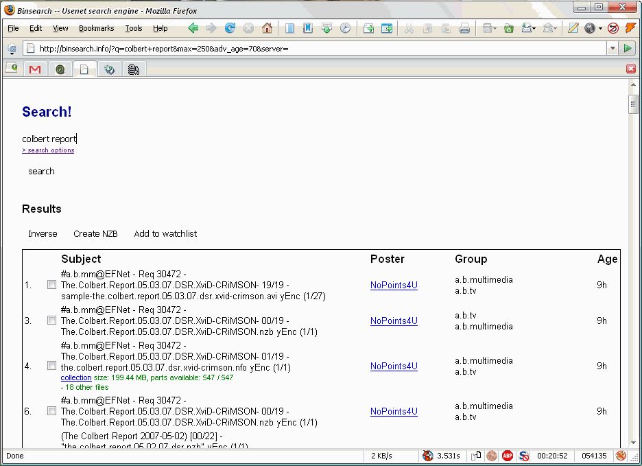Click the green Back arrow
Viewport: 642px width, 466px height.
click(193, 28)
